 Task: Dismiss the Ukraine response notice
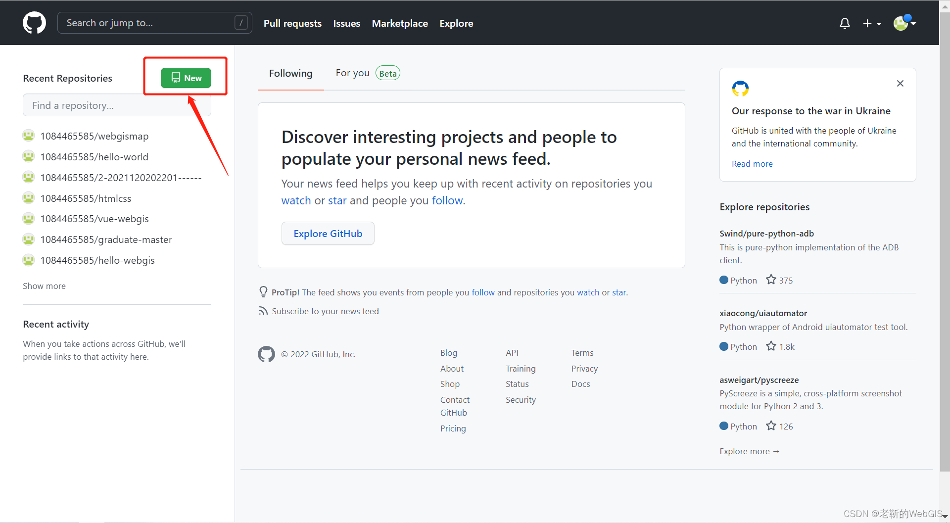click(900, 83)
